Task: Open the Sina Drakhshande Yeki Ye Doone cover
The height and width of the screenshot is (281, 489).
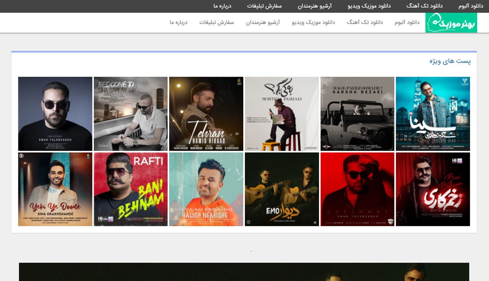Action: pyautogui.click(x=55, y=189)
